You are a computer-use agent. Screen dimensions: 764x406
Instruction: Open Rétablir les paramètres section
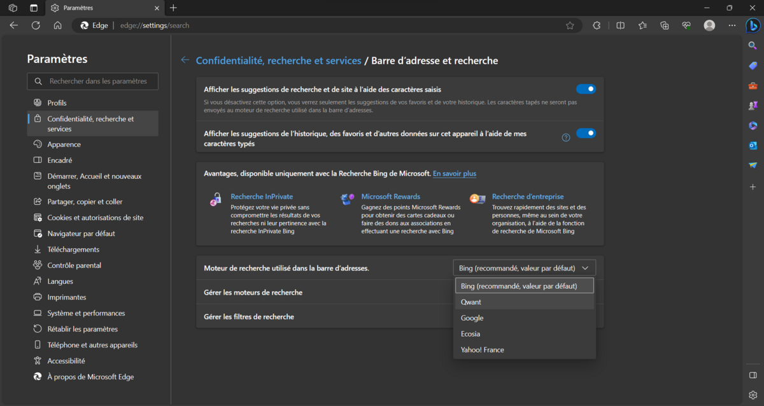coord(93,329)
